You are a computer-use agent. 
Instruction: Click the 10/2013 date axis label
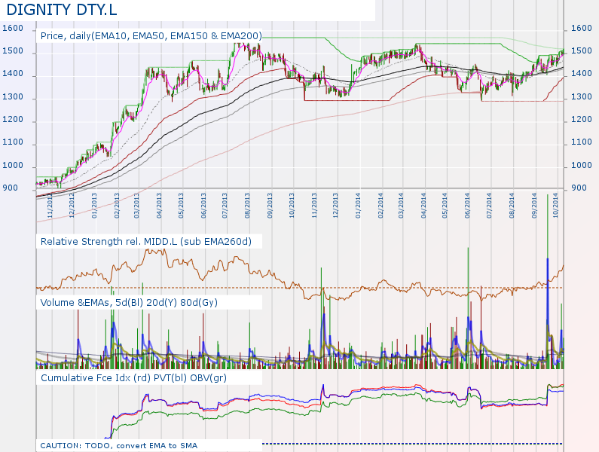pyautogui.click(x=292, y=206)
